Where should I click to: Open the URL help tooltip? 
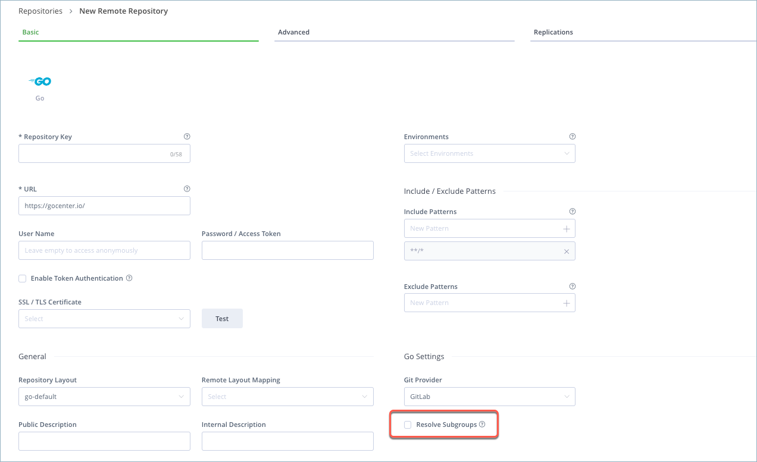click(x=186, y=188)
